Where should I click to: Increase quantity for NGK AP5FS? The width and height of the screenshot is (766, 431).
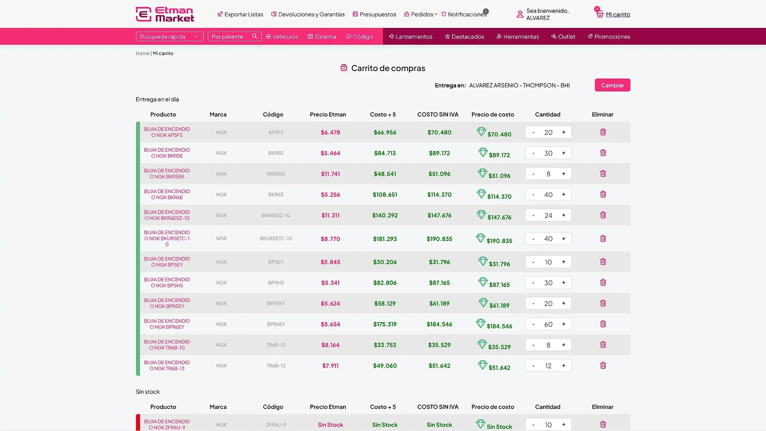point(563,132)
